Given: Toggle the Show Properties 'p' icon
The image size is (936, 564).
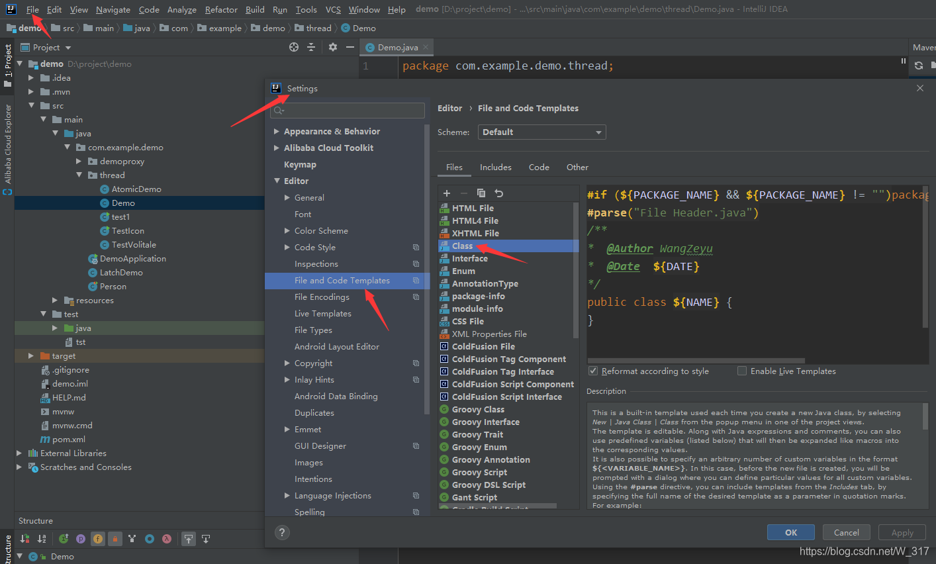Looking at the screenshot, I should (x=81, y=539).
